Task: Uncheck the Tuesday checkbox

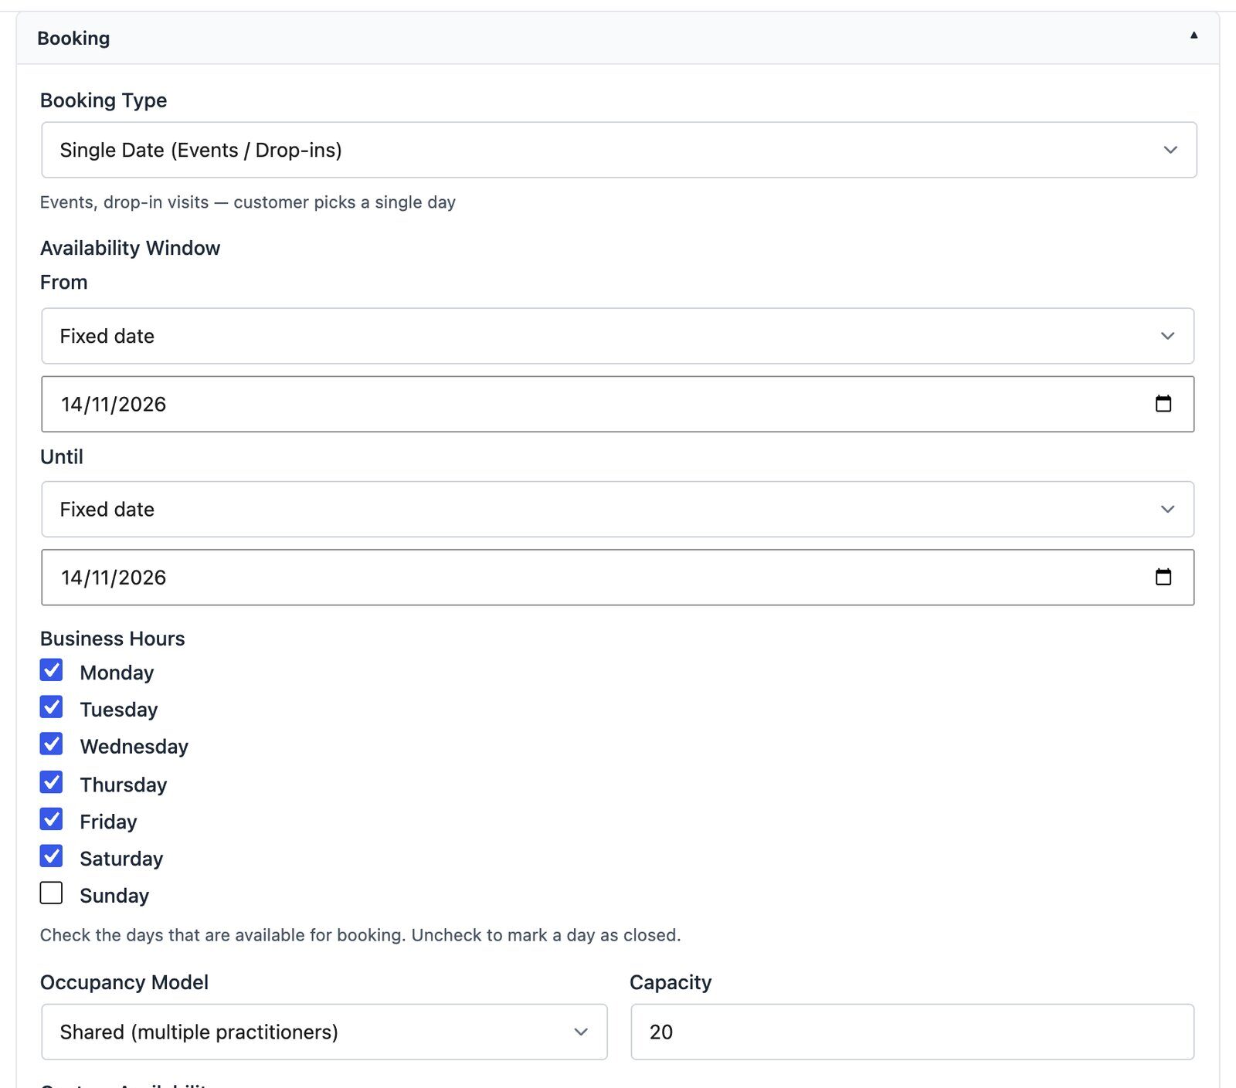Action: pyautogui.click(x=52, y=707)
